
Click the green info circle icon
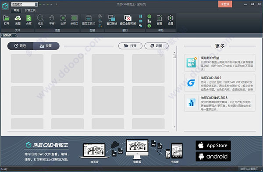[x=149, y=26]
